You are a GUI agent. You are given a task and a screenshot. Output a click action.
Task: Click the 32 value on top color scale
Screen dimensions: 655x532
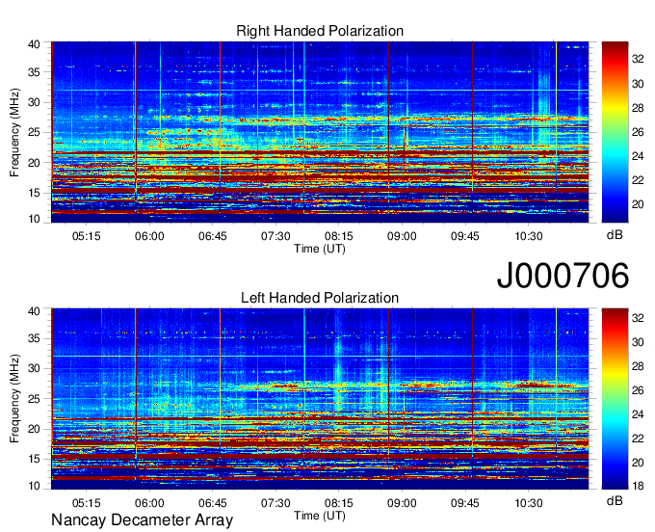tap(638, 60)
